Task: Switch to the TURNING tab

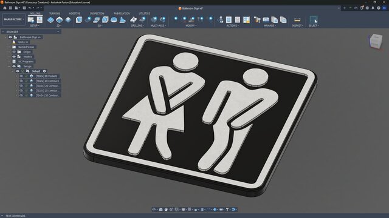Action: click(x=55, y=13)
